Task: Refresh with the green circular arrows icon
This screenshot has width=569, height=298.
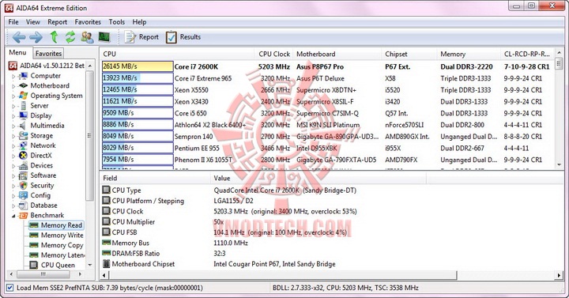Action: click(70, 37)
